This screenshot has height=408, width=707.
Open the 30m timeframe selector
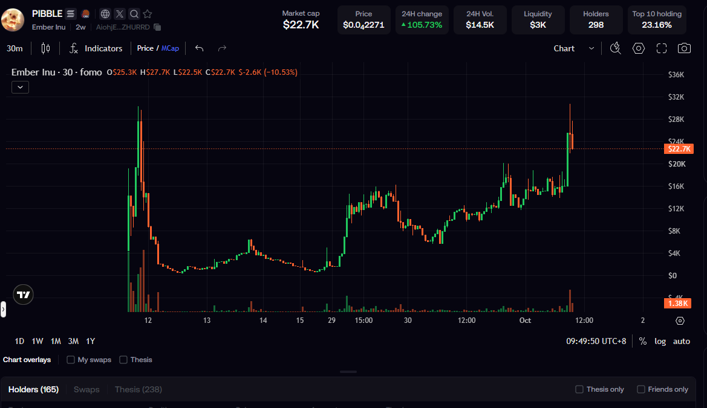coord(15,48)
